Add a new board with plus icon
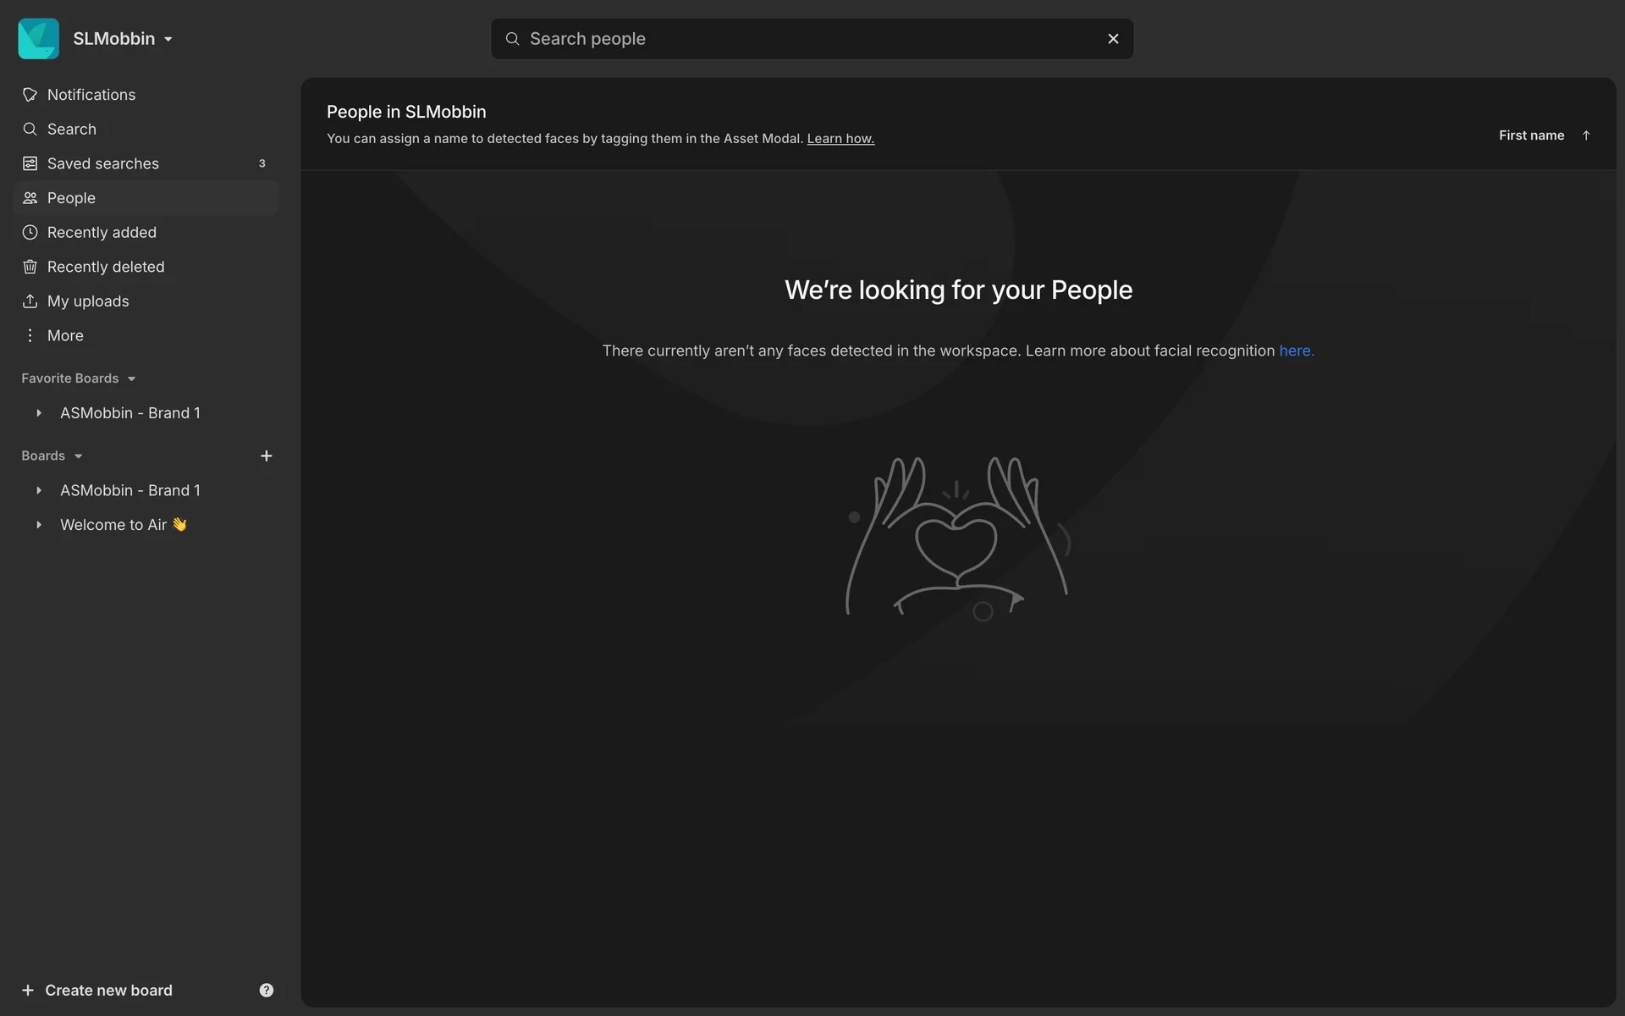This screenshot has height=1016, width=1625. tap(266, 456)
